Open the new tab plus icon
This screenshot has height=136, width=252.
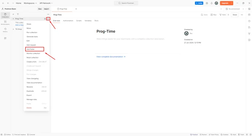[x=76, y=9]
